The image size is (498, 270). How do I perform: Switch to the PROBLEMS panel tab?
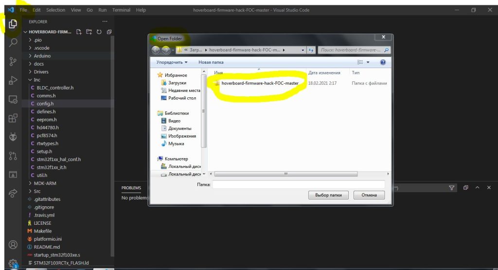[x=131, y=188]
